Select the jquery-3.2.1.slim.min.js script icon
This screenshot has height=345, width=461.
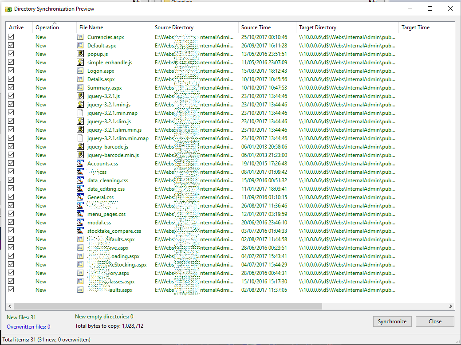(80, 129)
